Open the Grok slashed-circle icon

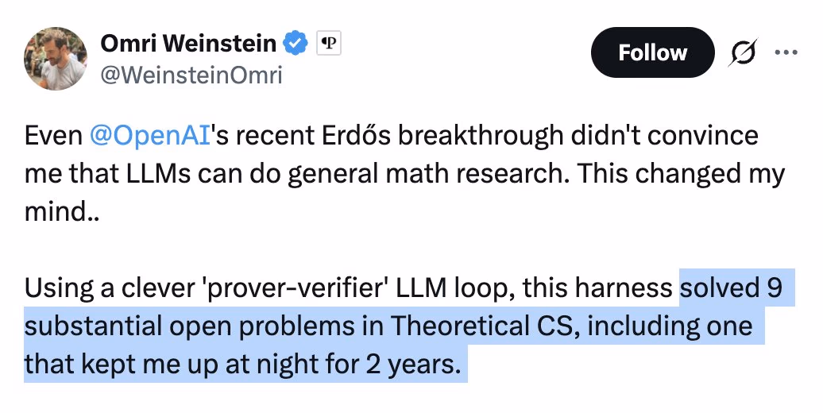click(x=742, y=52)
